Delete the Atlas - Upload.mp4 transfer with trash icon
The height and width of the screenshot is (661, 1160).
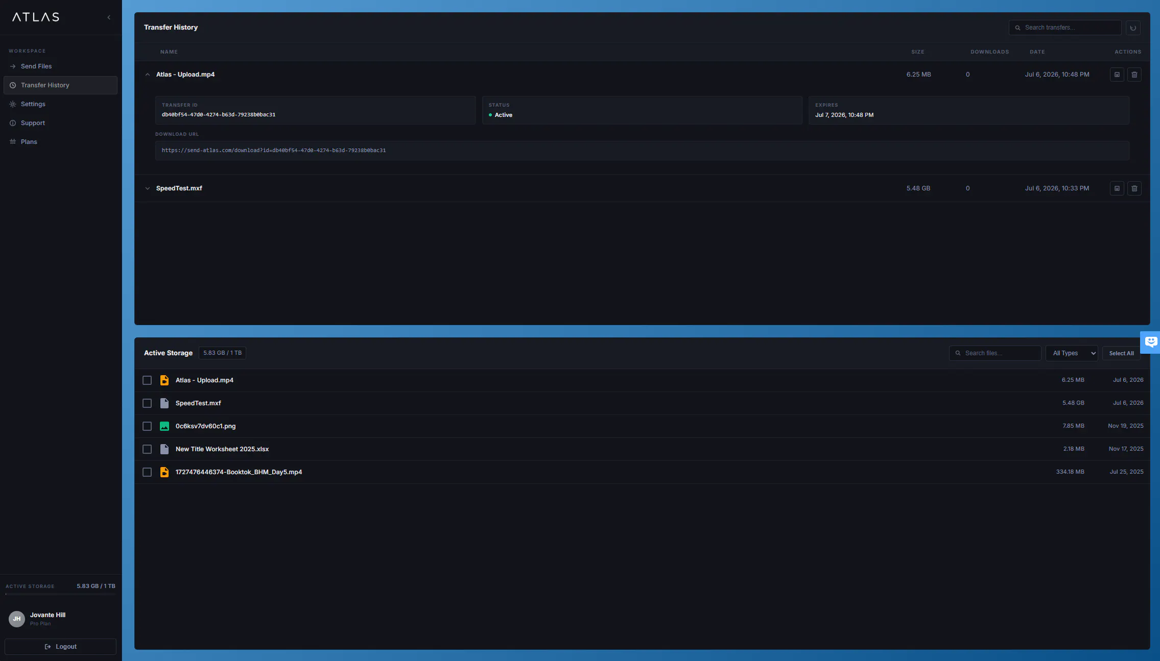pyautogui.click(x=1134, y=75)
